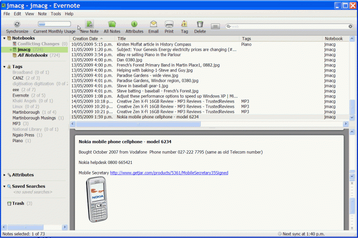Sort by Notebook column header
Viewport: 358px width, 238px height.
(x=335, y=39)
